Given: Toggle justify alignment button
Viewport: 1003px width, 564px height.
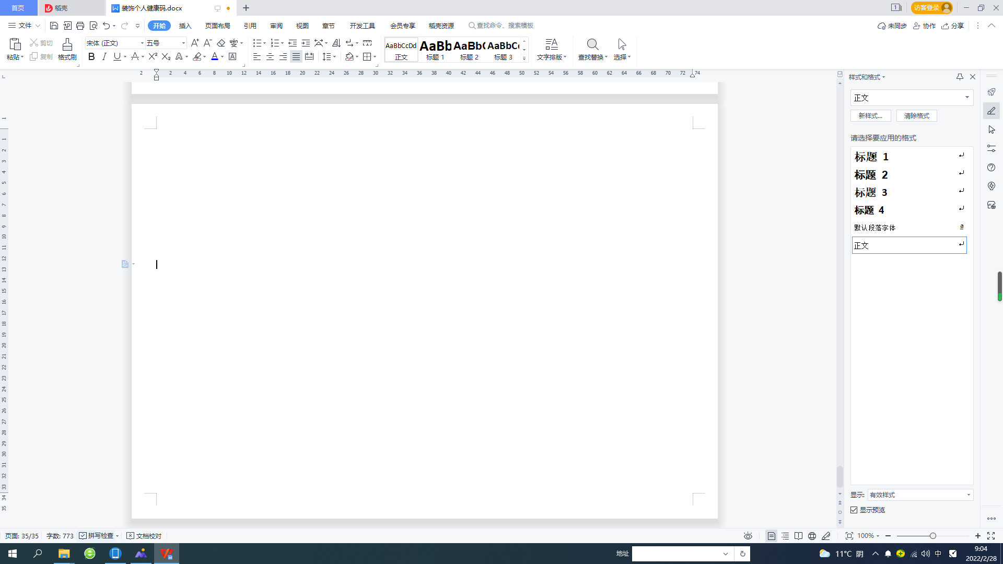Looking at the screenshot, I should tap(296, 56).
